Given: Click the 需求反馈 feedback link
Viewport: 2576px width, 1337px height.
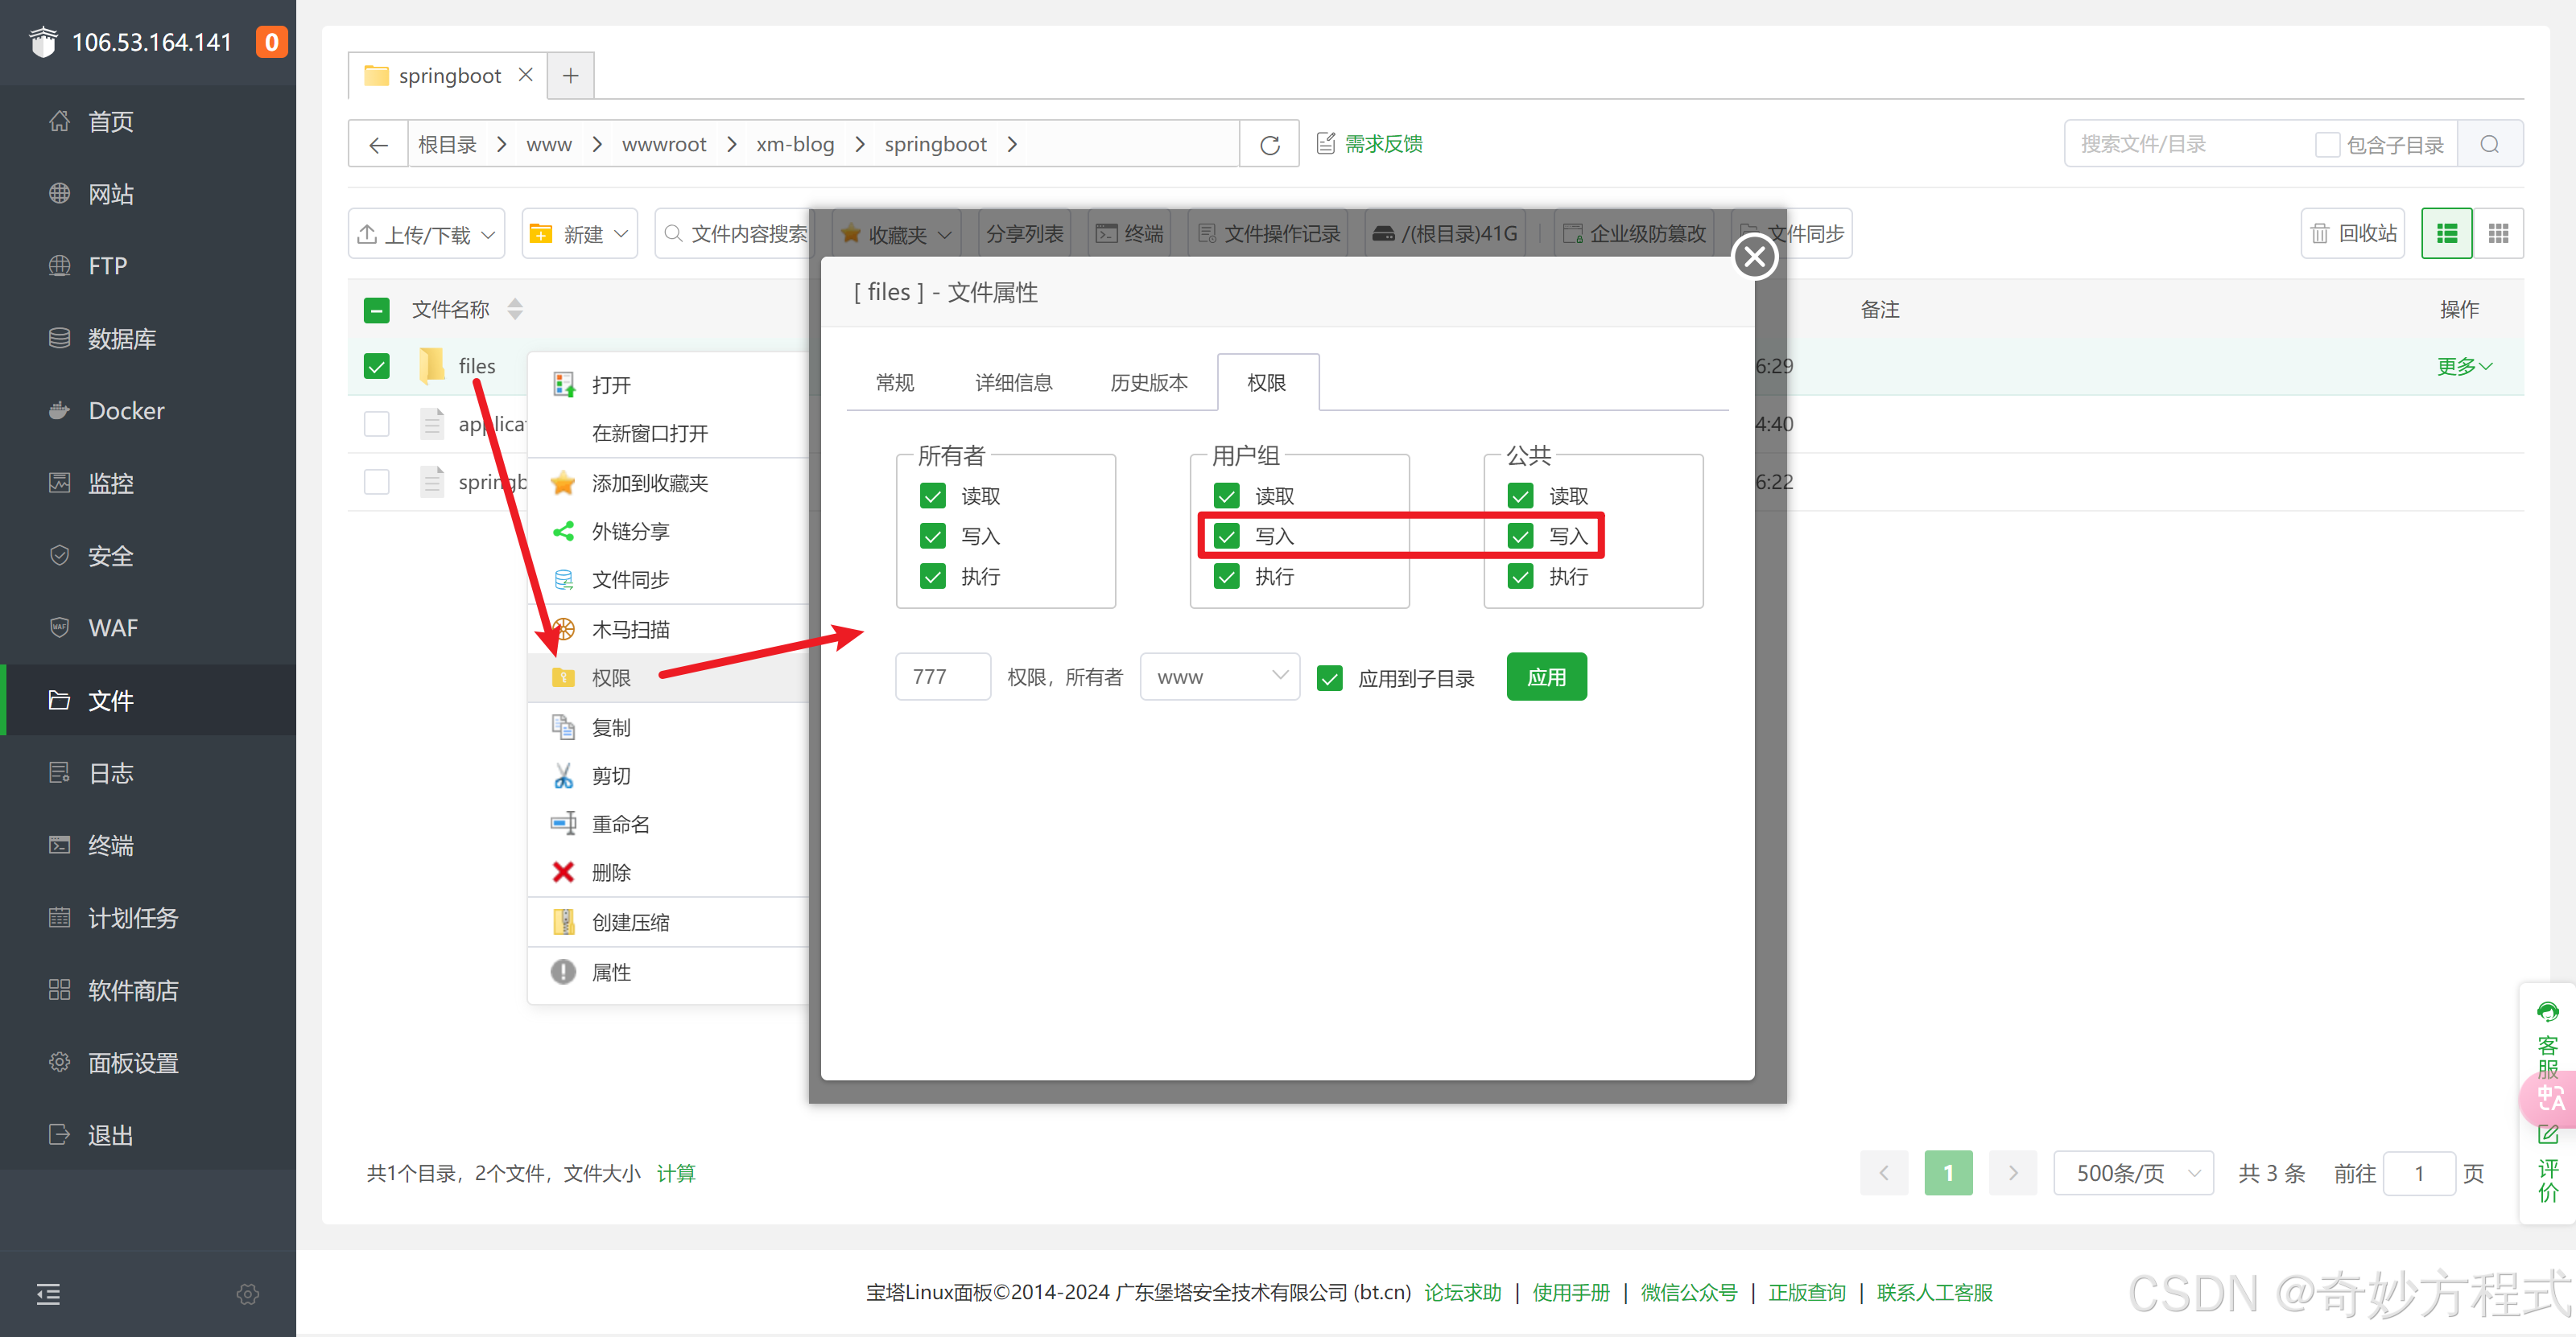Looking at the screenshot, I should pos(1370,144).
